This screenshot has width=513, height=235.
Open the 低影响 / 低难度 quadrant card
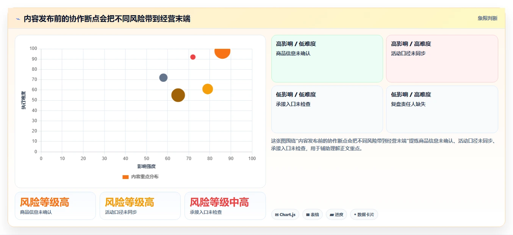pyautogui.click(x=327, y=109)
